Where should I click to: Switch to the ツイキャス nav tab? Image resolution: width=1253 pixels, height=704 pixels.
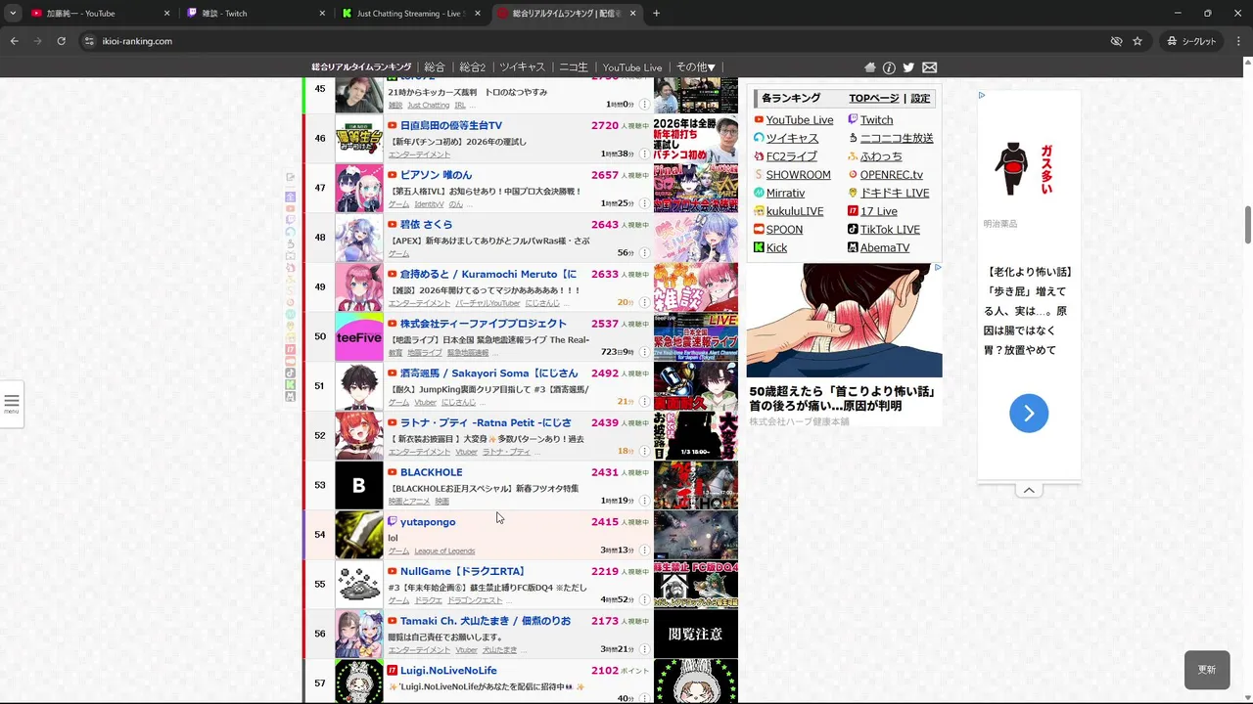[522, 67]
